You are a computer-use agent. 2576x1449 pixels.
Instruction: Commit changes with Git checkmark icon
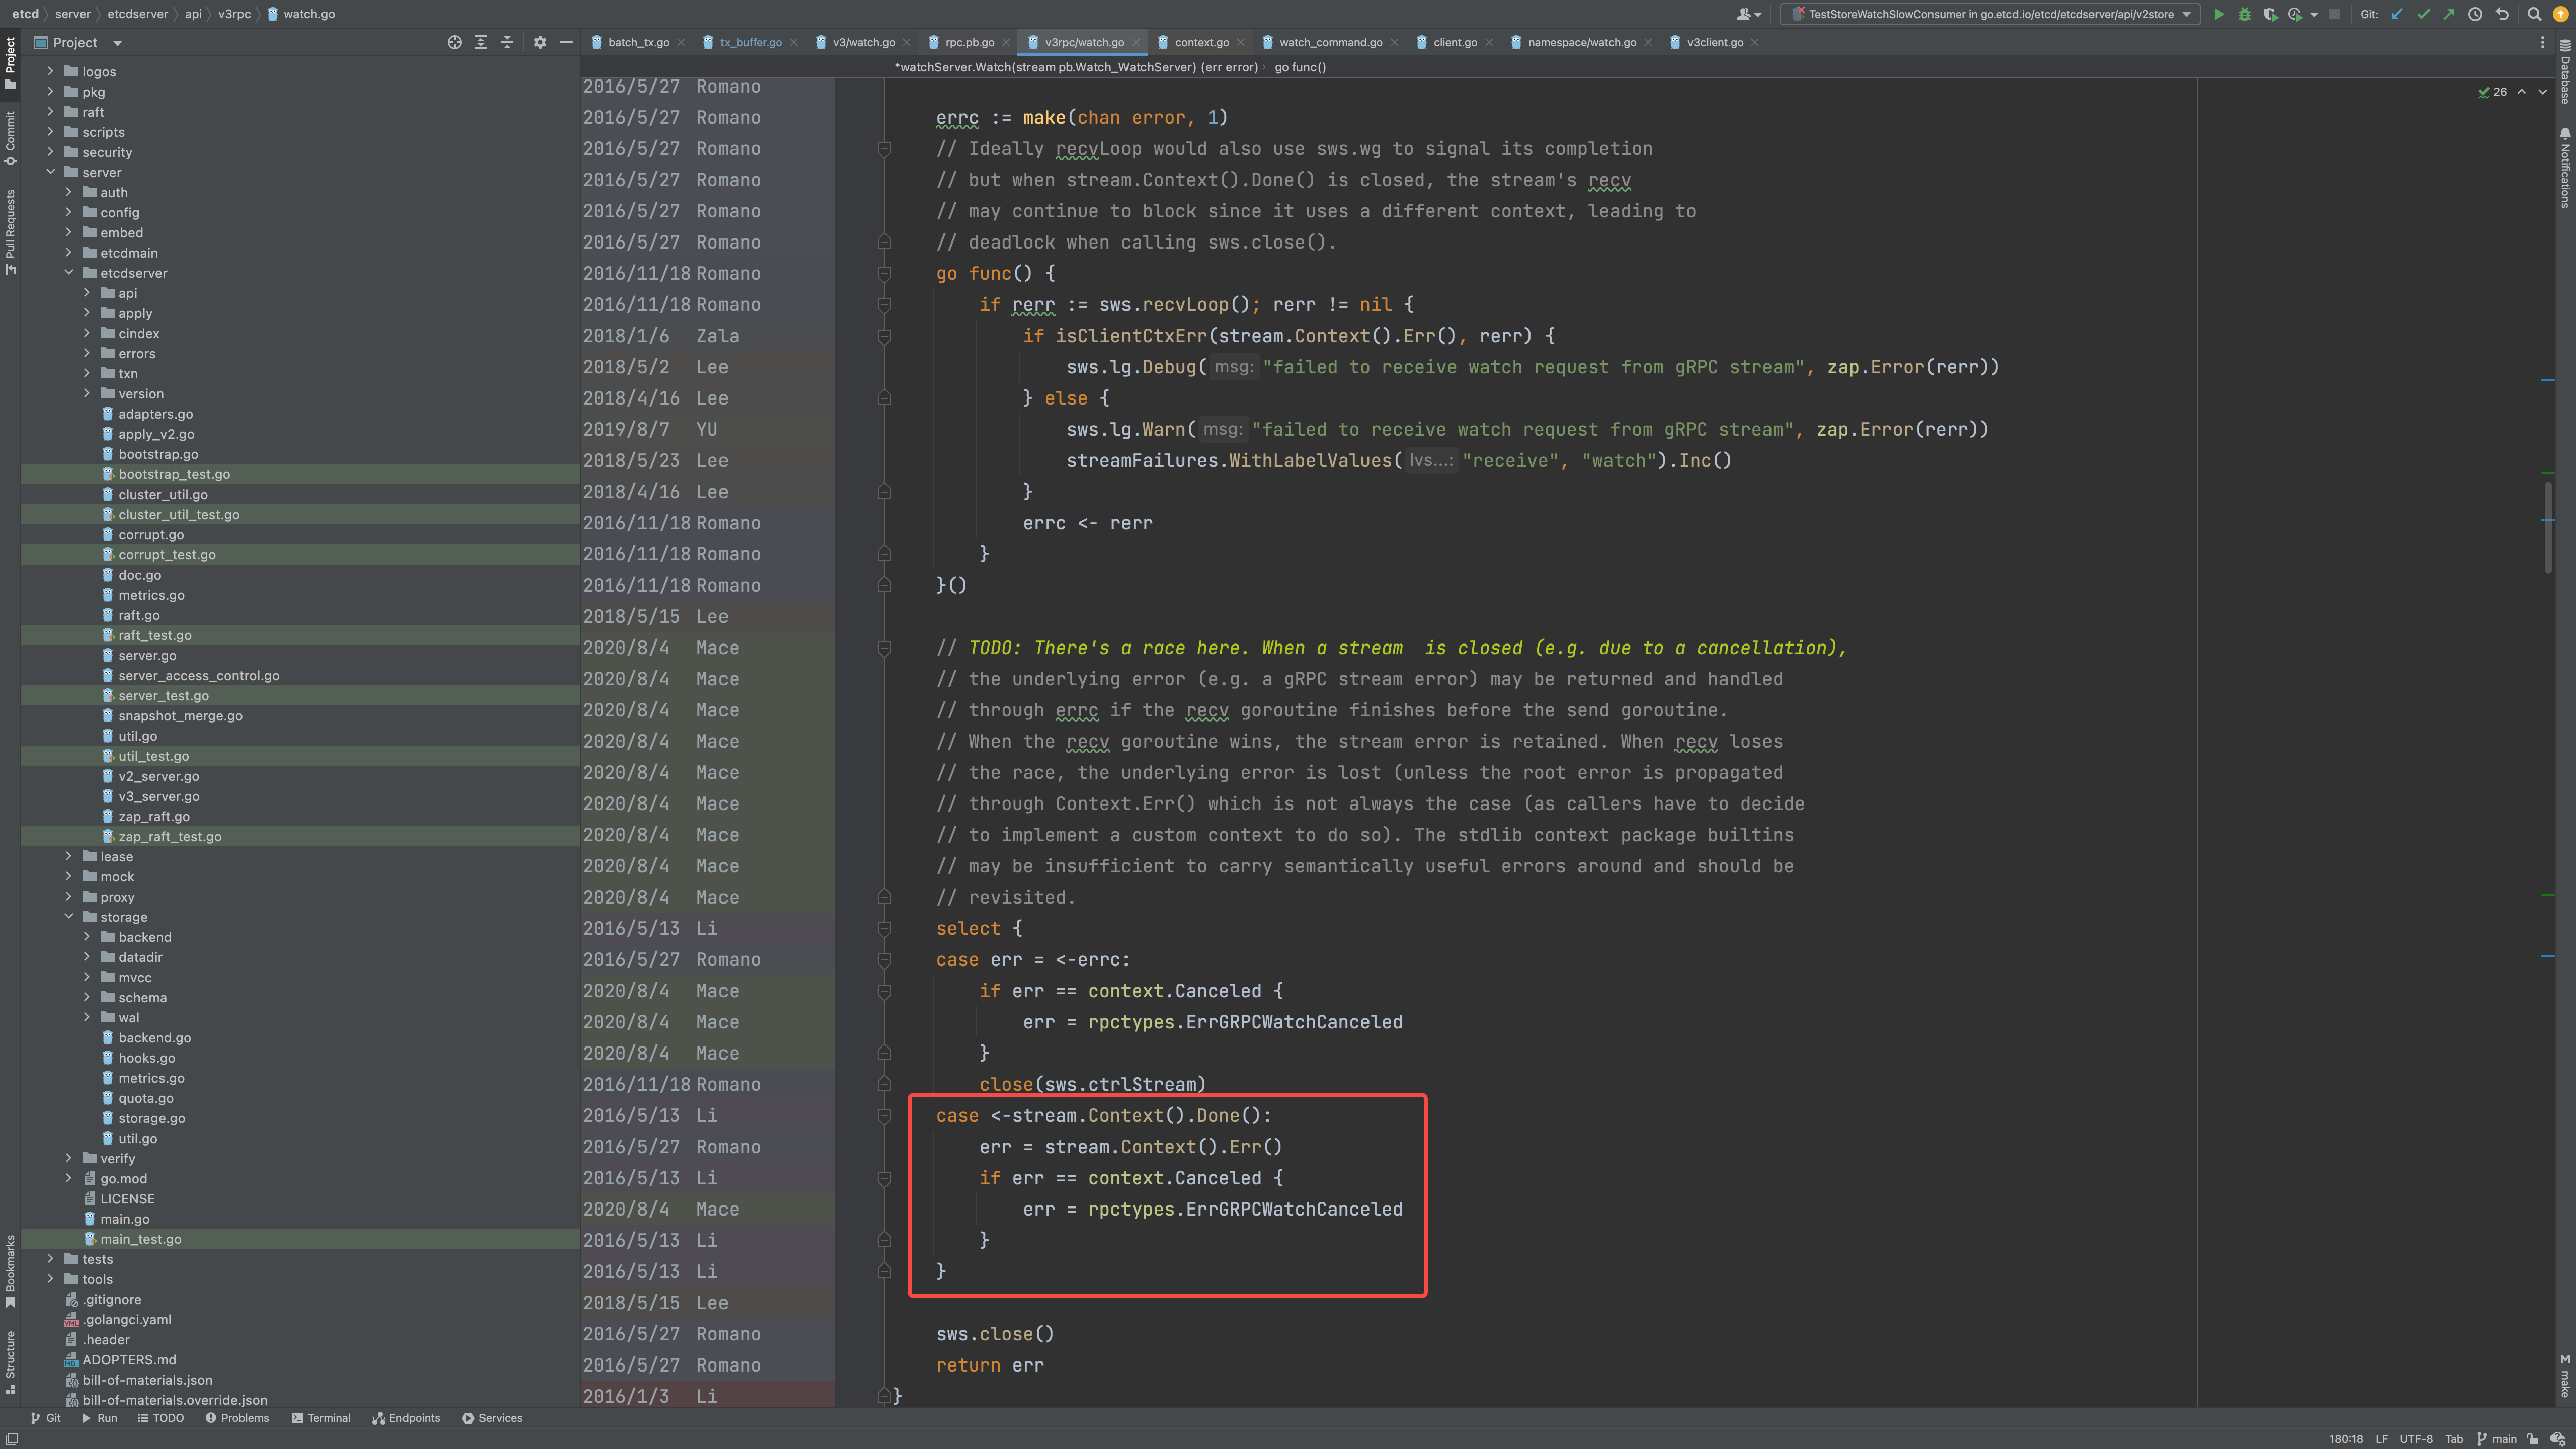point(2423,14)
